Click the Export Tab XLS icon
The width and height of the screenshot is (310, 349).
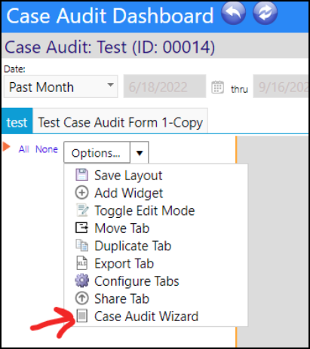pyautogui.click(x=82, y=263)
